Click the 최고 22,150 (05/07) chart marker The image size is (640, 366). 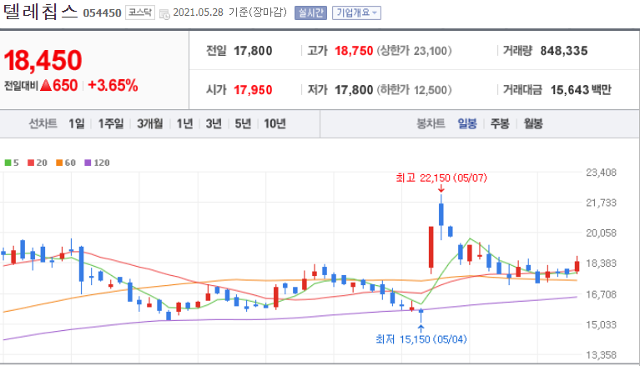tap(441, 178)
